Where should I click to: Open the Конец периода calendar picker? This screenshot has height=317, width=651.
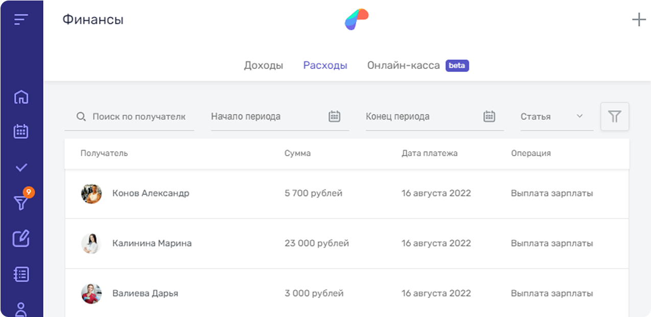489,116
